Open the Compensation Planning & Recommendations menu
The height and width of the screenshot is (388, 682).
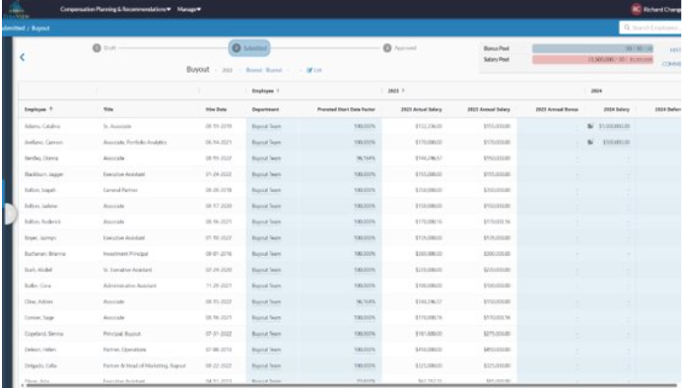[x=115, y=9]
